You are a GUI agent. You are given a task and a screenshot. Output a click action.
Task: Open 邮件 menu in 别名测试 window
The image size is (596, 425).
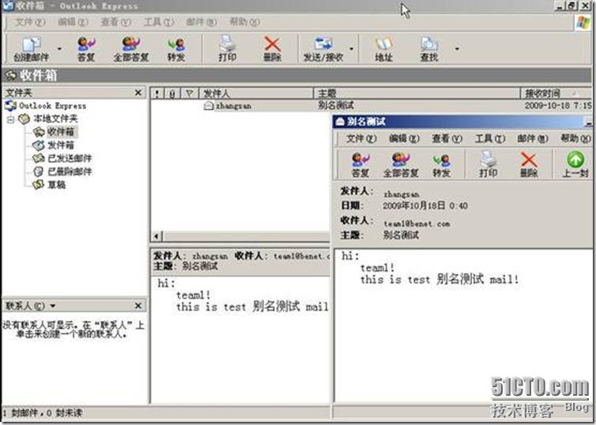click(533, 138)
